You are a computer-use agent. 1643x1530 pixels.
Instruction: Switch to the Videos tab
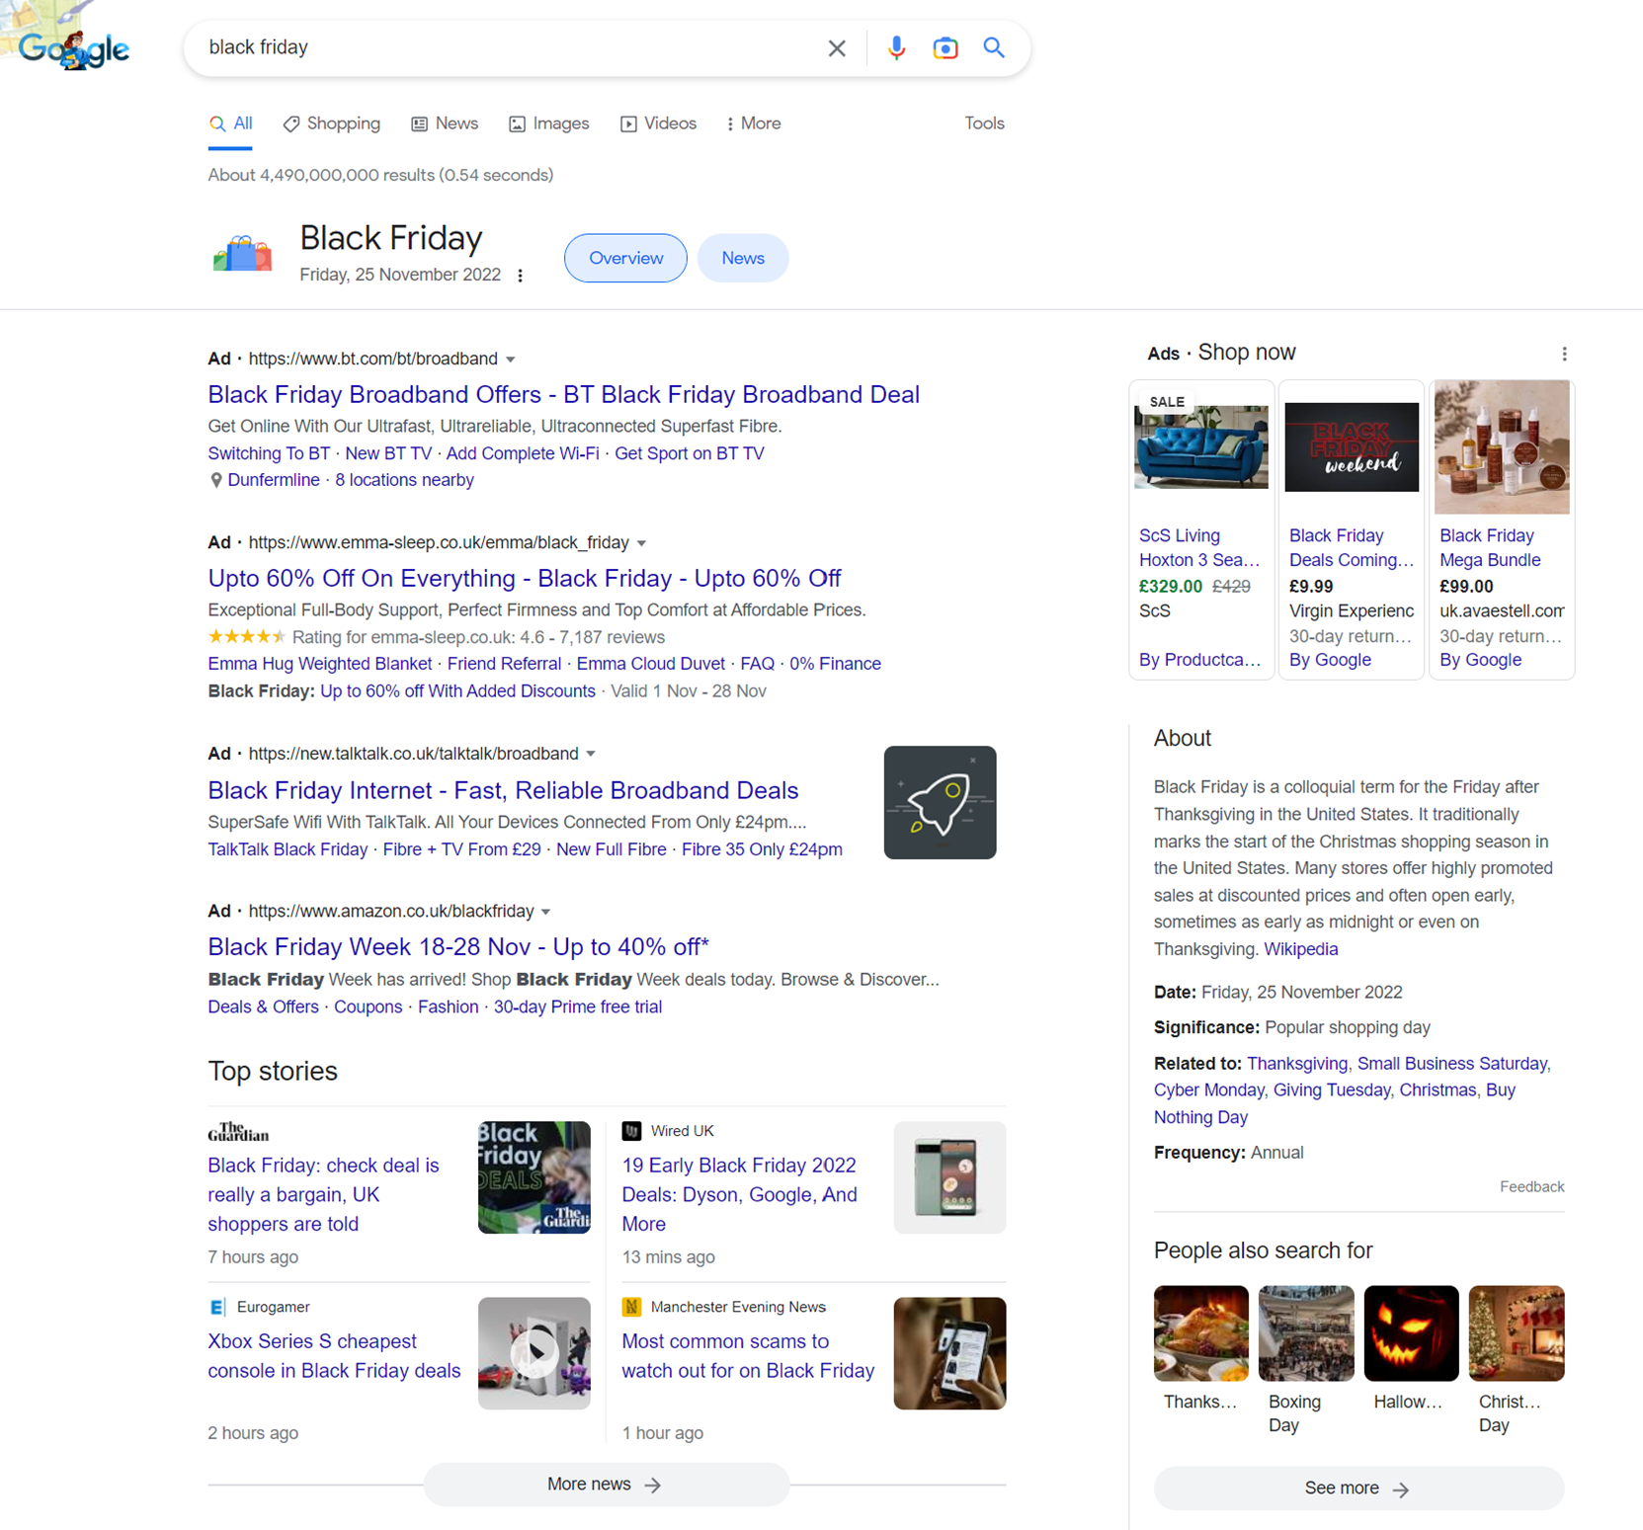point(659,123)
